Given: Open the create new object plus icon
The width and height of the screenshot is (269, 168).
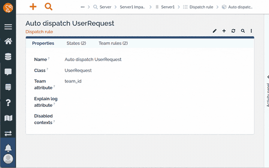Looking at the screenshot, I should pyautogui.click(x=33, y=7).
